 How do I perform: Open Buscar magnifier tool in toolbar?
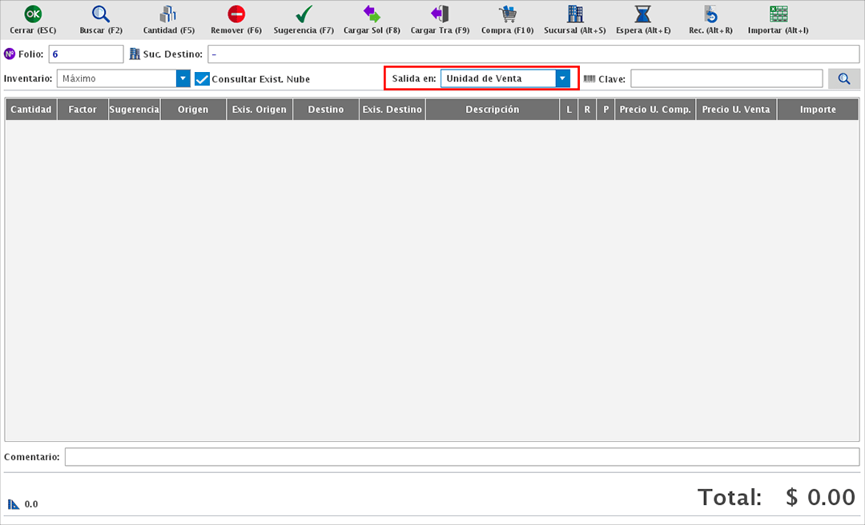(x=101, y=14)
